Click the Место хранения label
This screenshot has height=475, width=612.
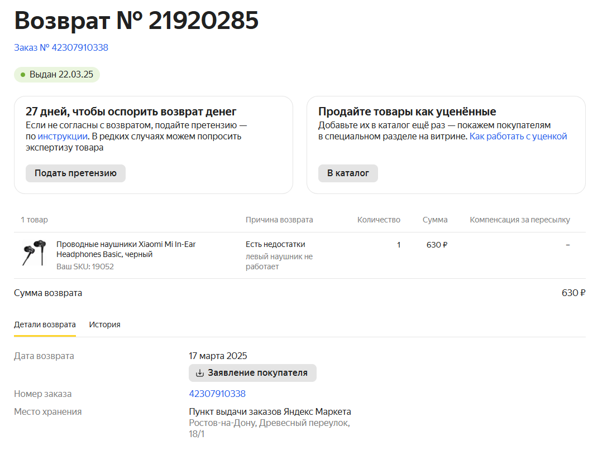(47, 412)
